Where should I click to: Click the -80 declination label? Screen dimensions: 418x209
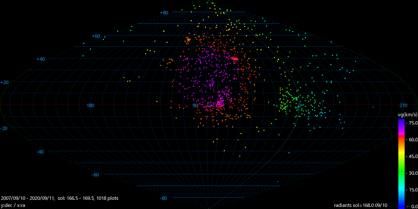point(163,198)
